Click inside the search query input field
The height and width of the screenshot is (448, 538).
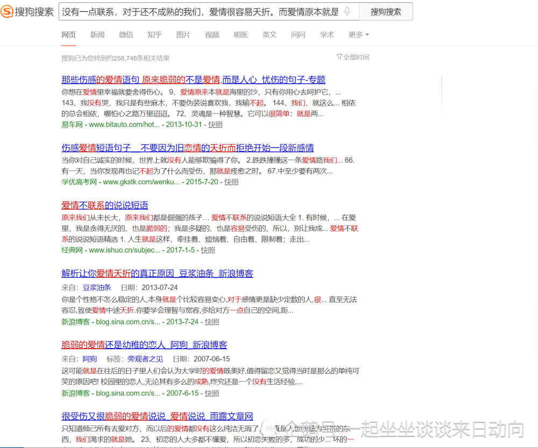[199, 11]
